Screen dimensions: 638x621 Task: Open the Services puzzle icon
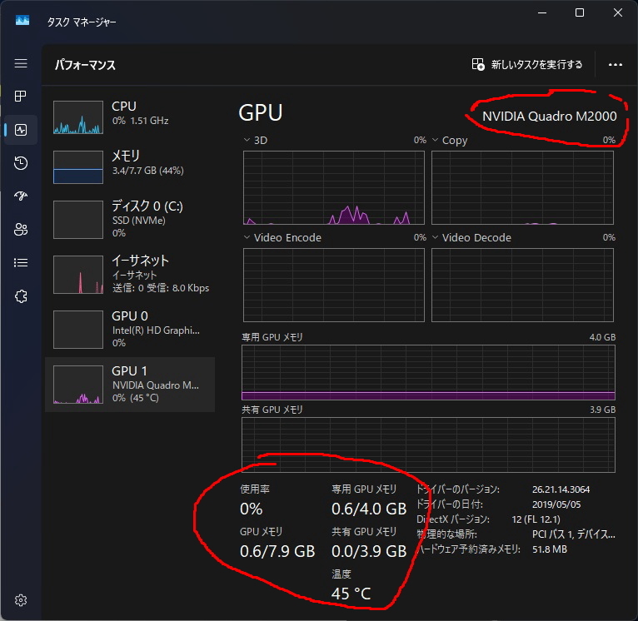(x=21, y=296)
